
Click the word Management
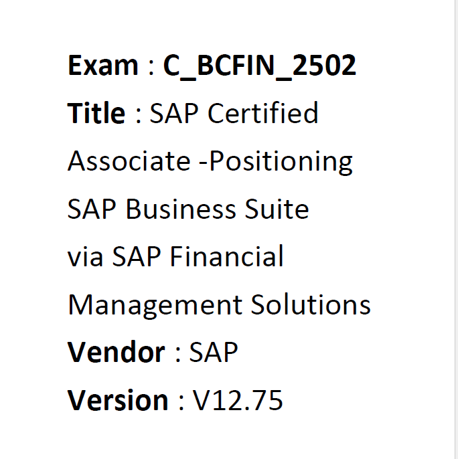(x=155, y=306)
